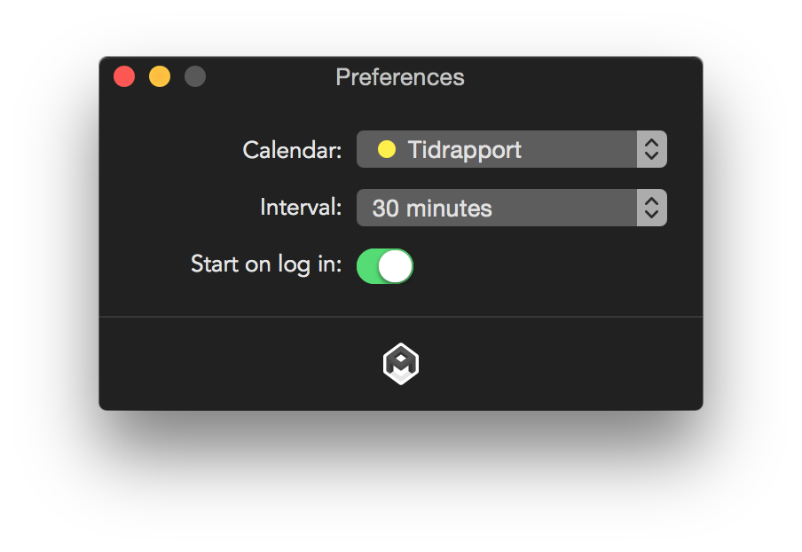Click empty title bar right of Preferences
This screenshot has height=552, width=802.
tap(586, 77)
